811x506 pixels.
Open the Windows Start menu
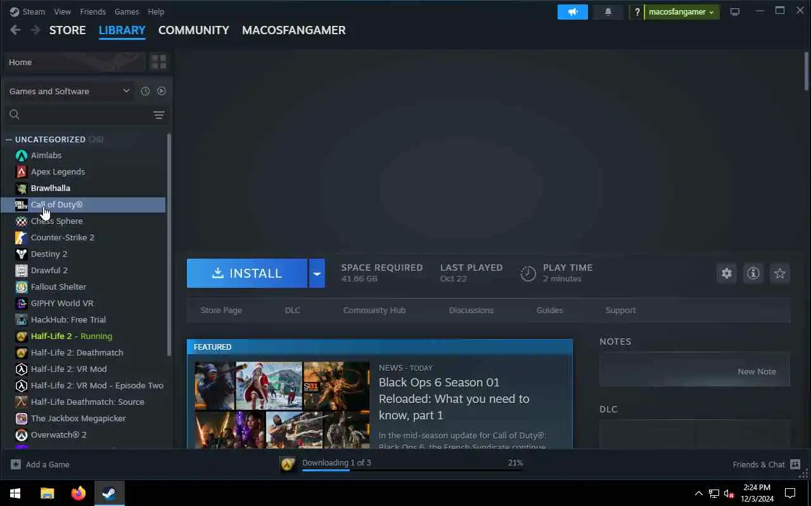15,493
